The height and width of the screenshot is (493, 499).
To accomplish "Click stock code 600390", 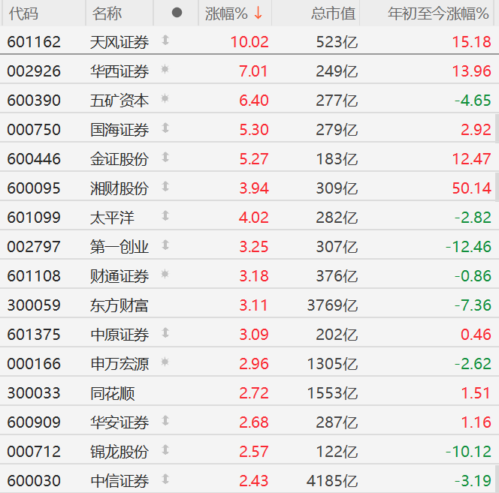I will pyautogui.click(x=34, y=101).
